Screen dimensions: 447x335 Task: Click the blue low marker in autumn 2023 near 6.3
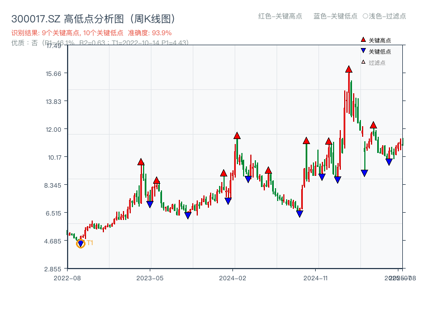(x=188, y=216)
